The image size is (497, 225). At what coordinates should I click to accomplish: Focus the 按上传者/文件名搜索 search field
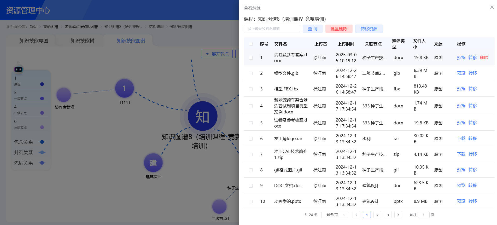tap(272, 29)
